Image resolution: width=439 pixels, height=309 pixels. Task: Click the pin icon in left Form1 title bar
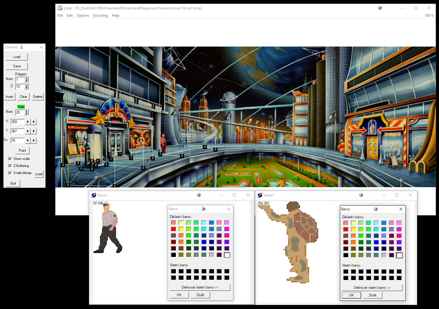pos(199,195)
